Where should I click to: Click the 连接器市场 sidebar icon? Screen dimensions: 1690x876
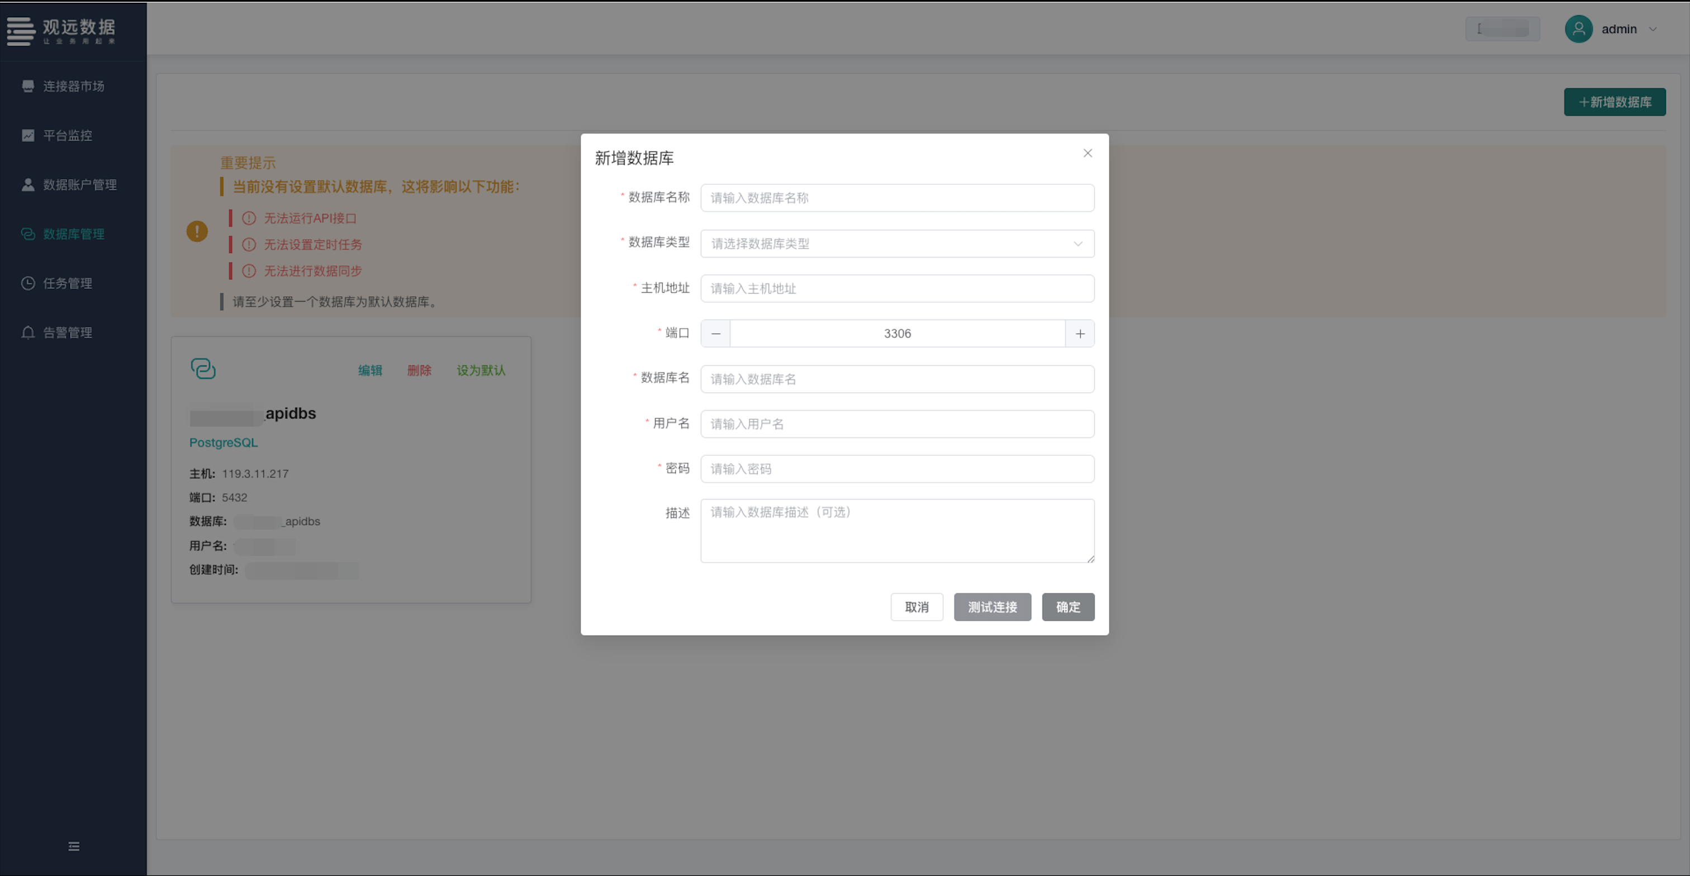pyautogui.click(x=27, y=86)
